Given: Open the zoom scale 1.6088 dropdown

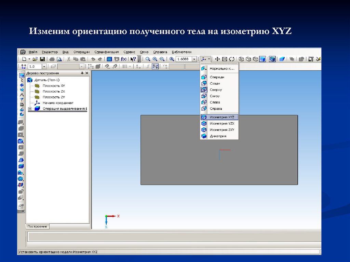Looking at the screenshot, I should [194, 59].
